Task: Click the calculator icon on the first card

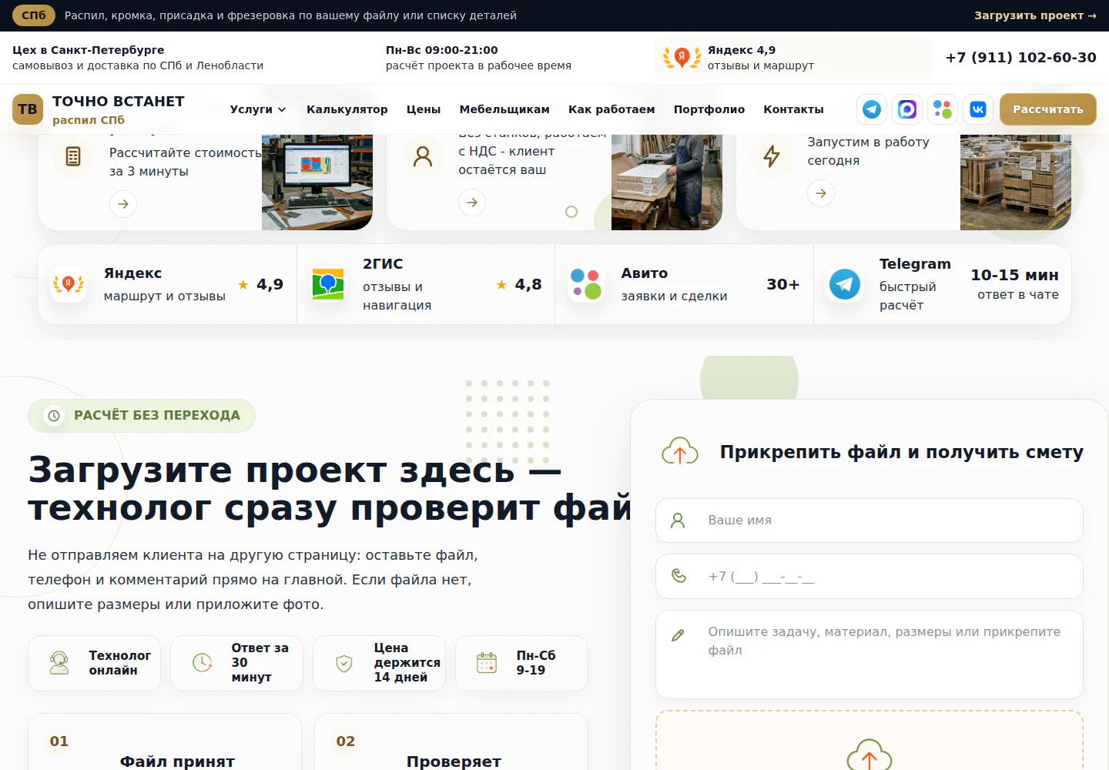Action: [73, 156]
